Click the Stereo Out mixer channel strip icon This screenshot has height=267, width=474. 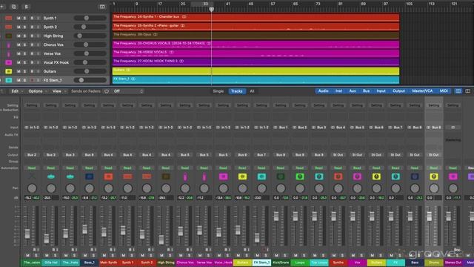click(453, 177)
